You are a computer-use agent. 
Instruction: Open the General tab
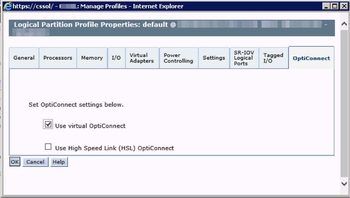click(24, 58)
